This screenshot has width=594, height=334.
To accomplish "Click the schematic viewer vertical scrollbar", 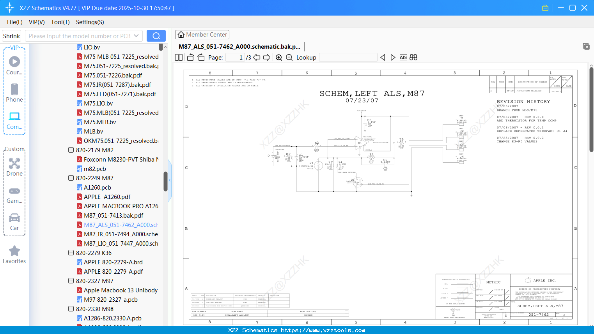I will point(591,110).
